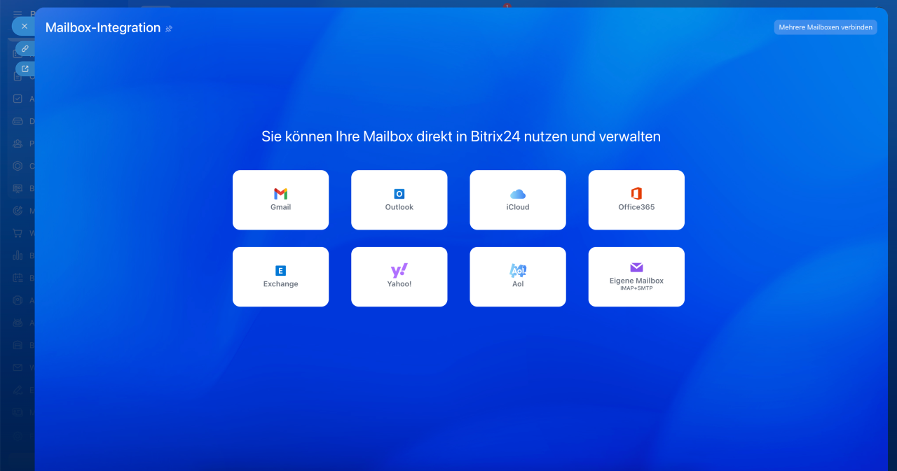This screenshot has width=897, height=471.
Task: Open shopping cart icon in sidebar
Action: (18, 233)
